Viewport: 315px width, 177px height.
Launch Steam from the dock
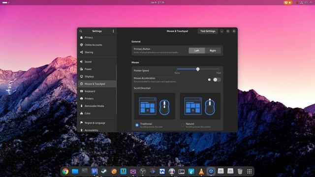point(104,171)
